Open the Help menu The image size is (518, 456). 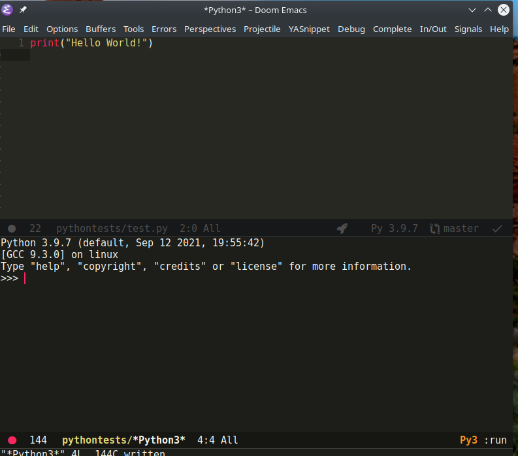(x=499, y=29)
